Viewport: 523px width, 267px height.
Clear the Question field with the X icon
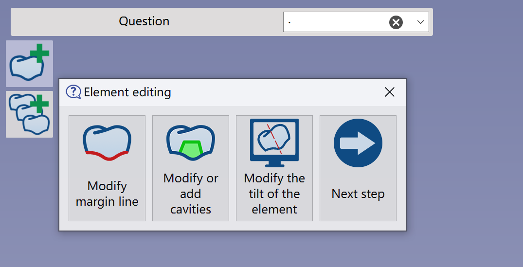point(396,22)
